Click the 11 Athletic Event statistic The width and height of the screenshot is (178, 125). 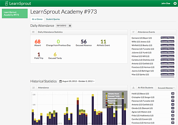coord(103,43)
